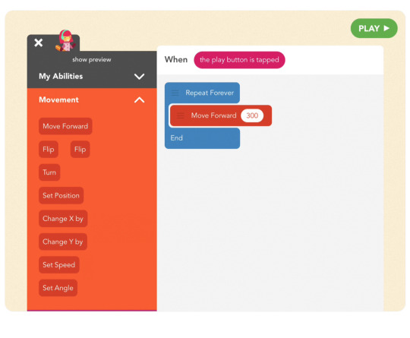Edit the 300 value field
This screenshot has height=338, width=410.
(x=252, y=115)
